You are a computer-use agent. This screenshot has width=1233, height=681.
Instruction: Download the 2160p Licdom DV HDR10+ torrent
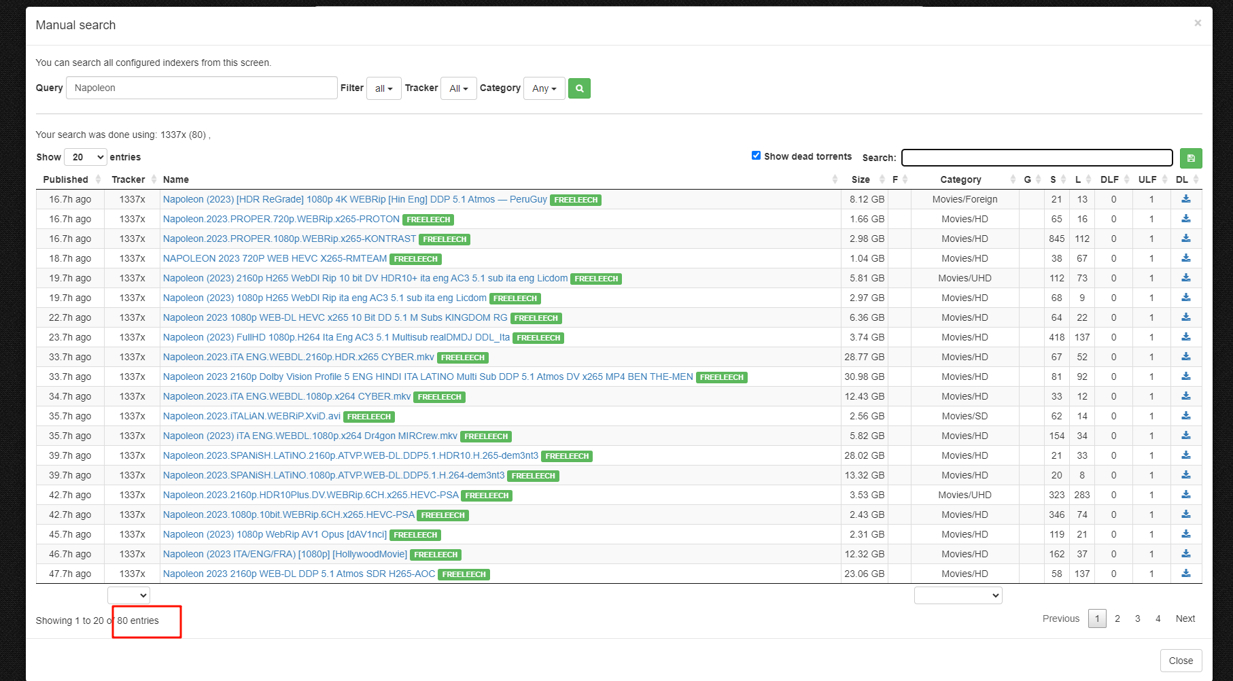(x=1186, y=278)
